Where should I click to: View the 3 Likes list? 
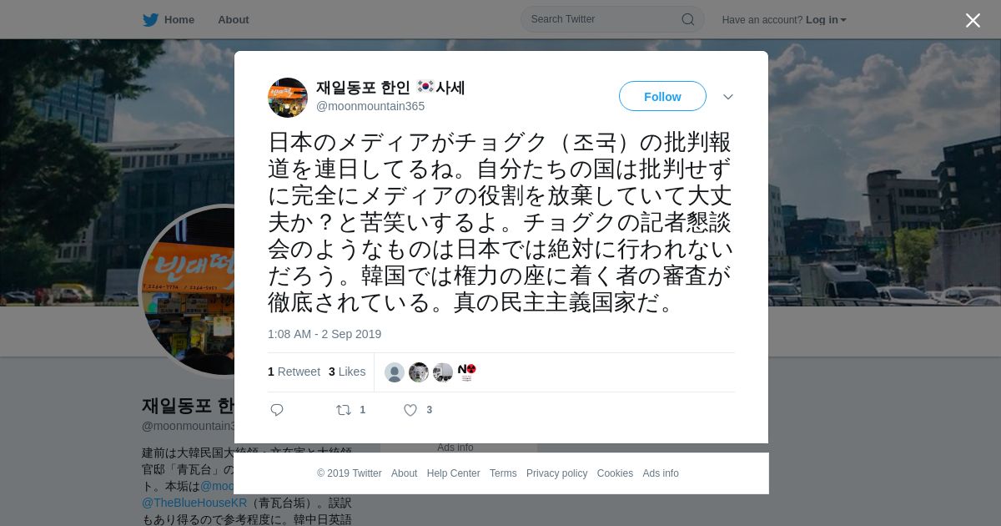[x=347, y=372]
